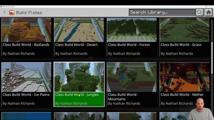The image size is (214, 120).
Task: Focus the Search Library input field
Action: click(162, 12)
